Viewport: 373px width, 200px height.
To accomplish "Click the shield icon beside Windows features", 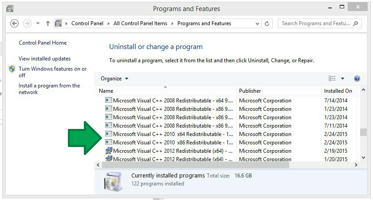I will tap(12, 69).
